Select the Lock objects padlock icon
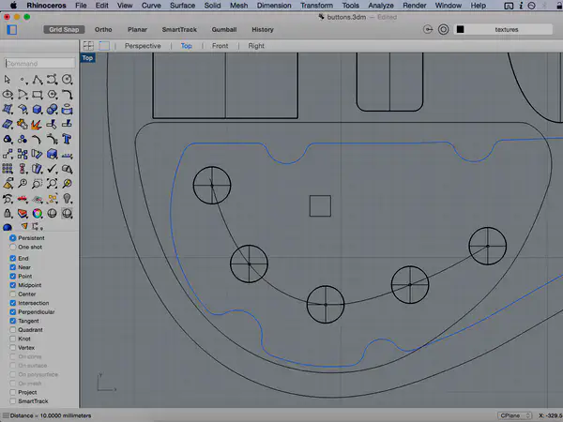The image size is (563, 422). pyautogui.click(x=8, y=214)
